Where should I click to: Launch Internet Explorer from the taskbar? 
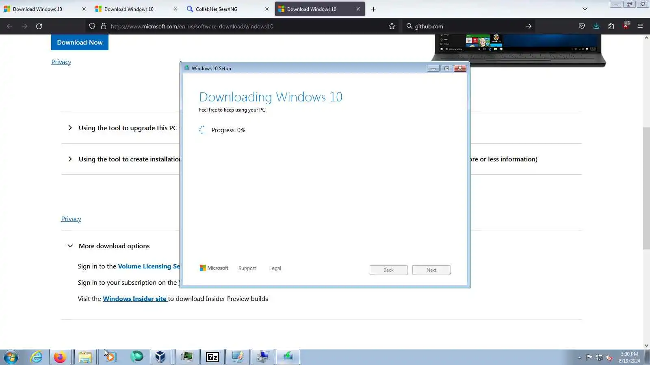pyautogui.click(x=37, y=357)
